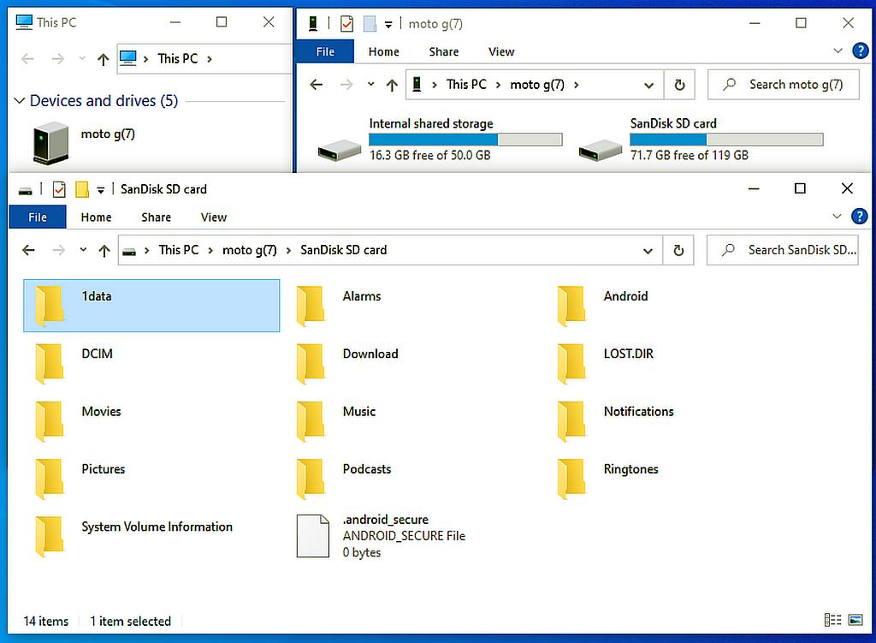Click This PC breadcrumb in moto g(7) window
This screenshot has width=876, height=643.
click(x=466, y=85)
